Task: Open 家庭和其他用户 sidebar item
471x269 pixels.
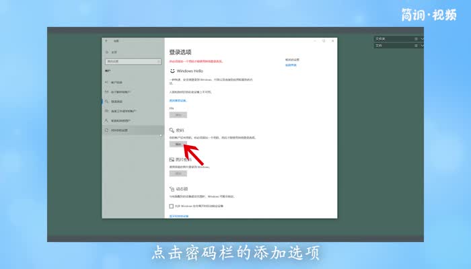Action: pyautogui.click(x=121, y=120)
